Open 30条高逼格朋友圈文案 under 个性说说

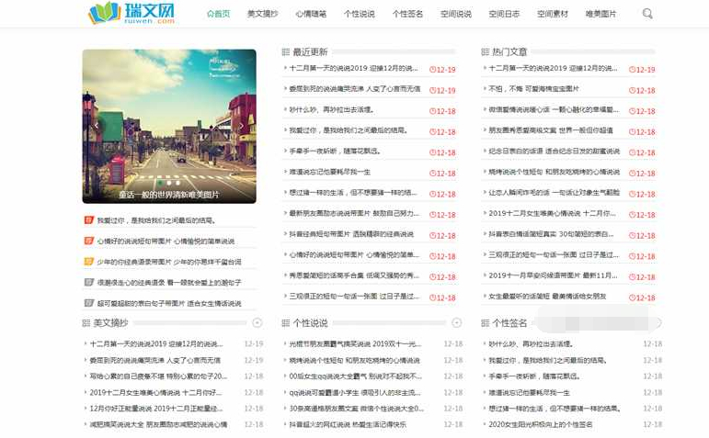coord(357,409)
